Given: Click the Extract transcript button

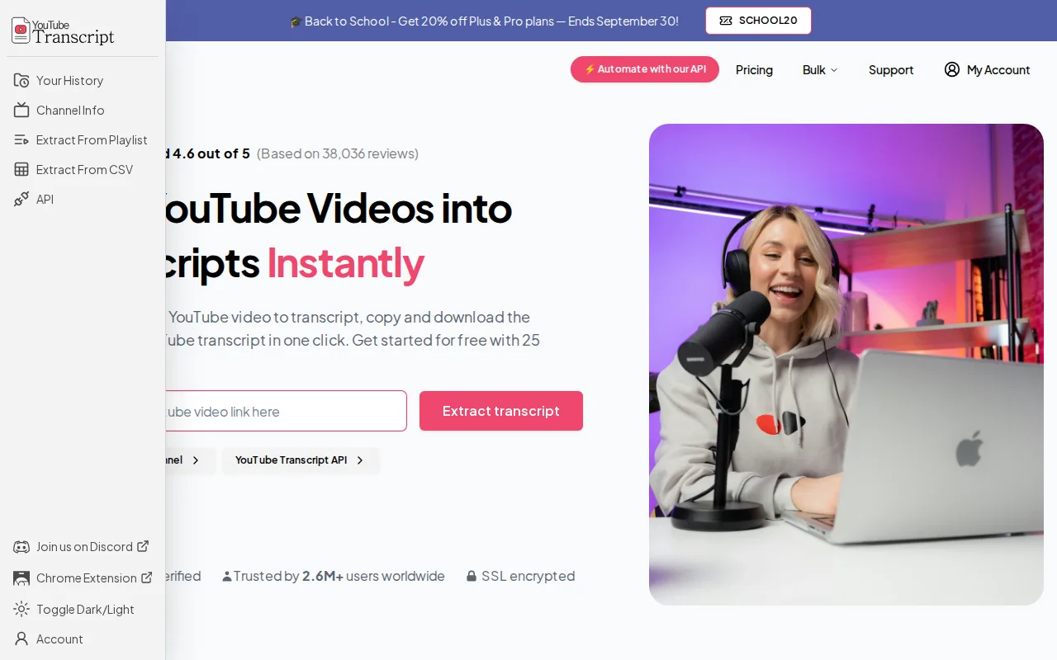Looking at the screenshot, I should (501, 411).
